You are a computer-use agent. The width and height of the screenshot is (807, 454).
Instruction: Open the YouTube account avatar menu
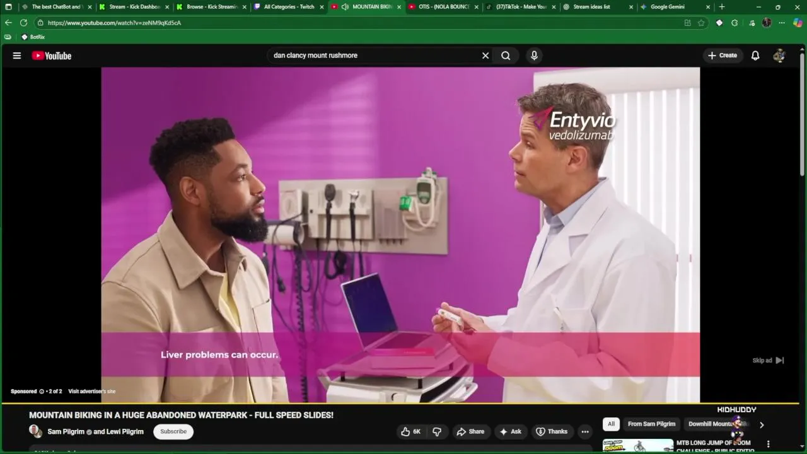[779, 55]
